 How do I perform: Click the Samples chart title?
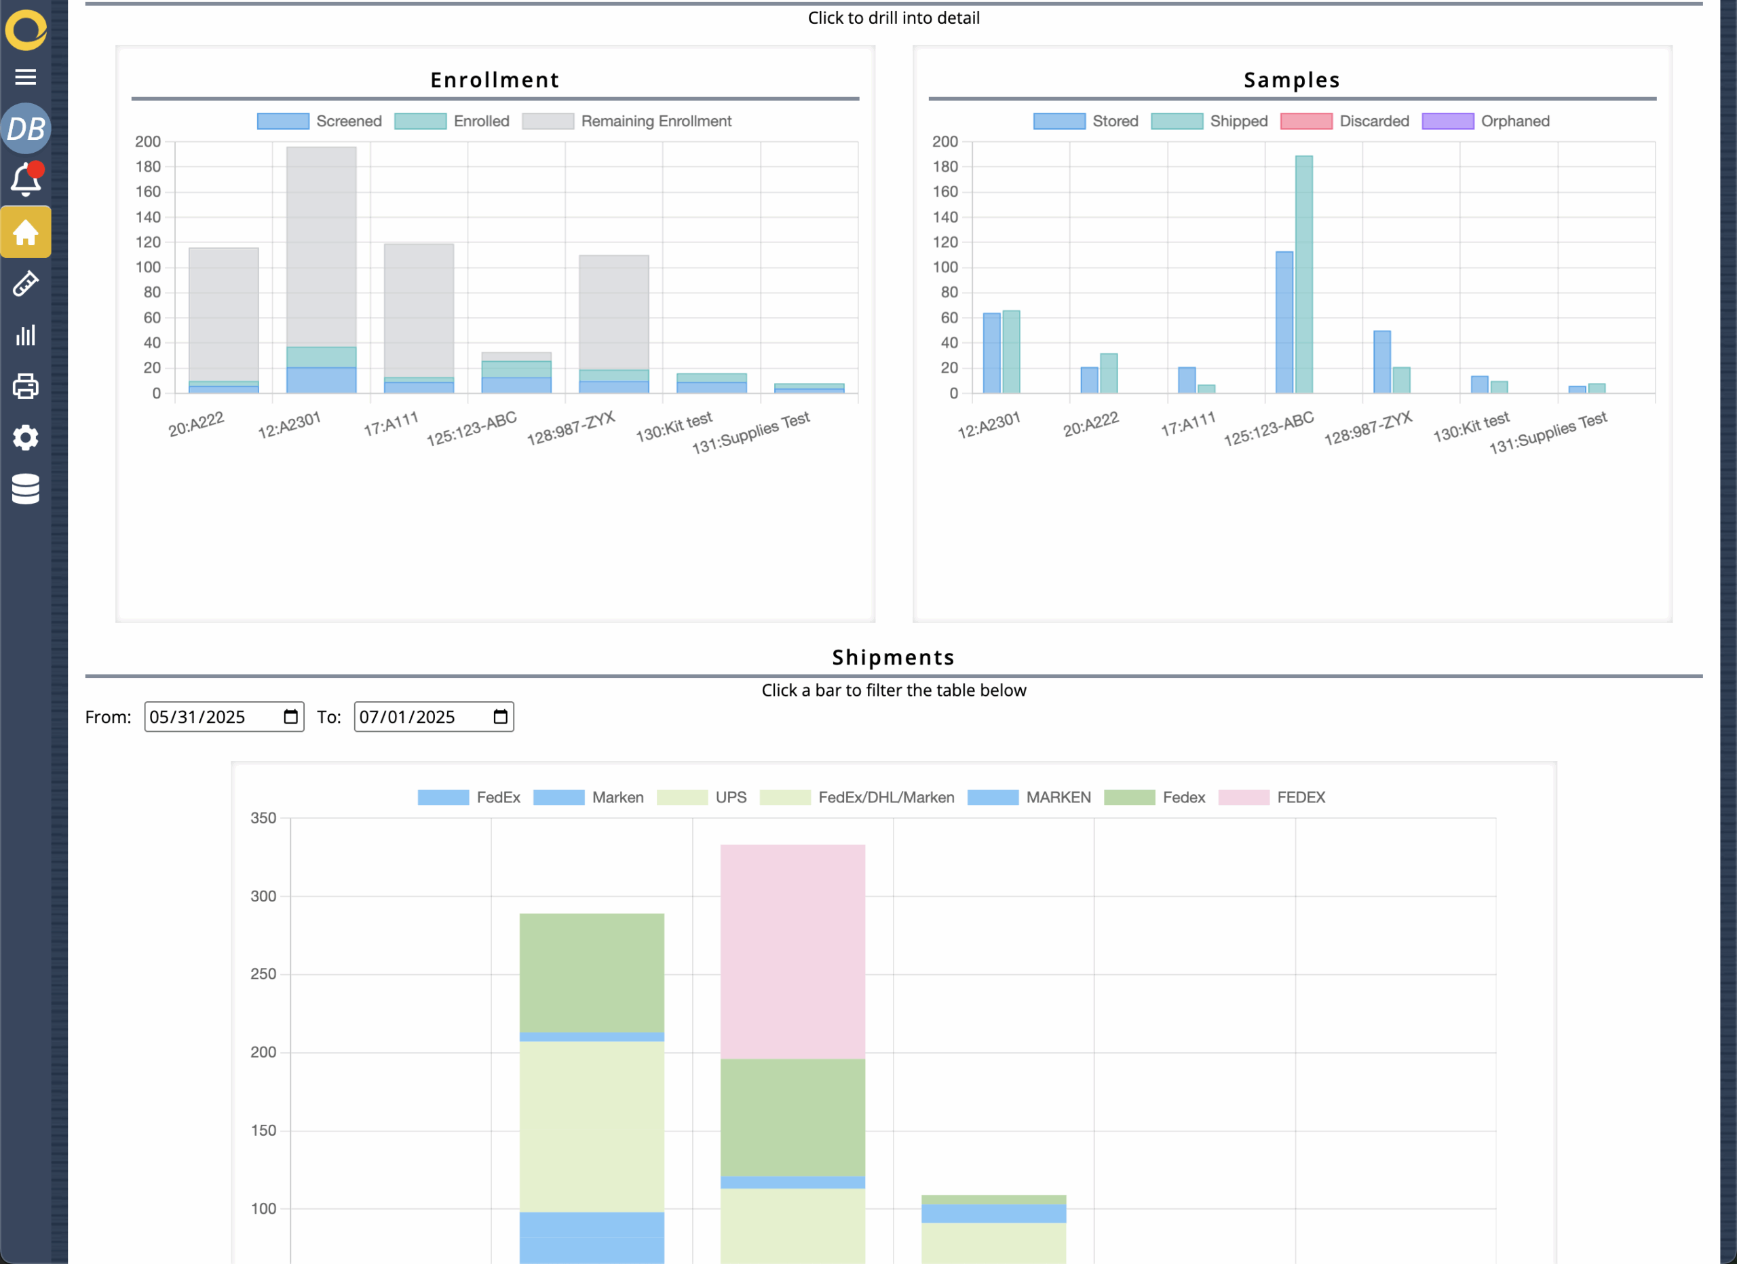(x=1292, y=79)
